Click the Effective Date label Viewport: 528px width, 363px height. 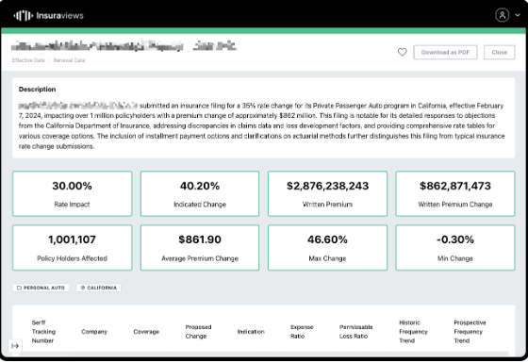[28, 60]
